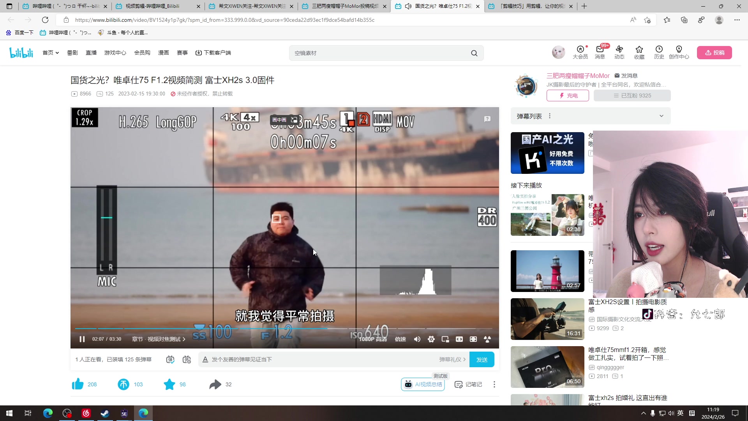Open 会员购 navigation item
Image resolution: width=748 pixels, height=421 pixels.
[142, 53]
